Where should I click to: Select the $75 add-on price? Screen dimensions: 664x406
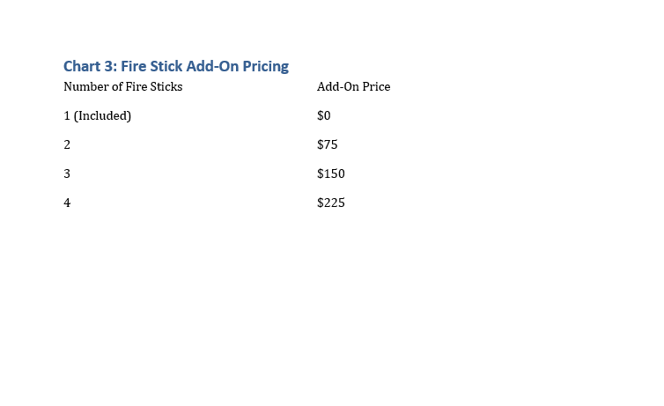coord(327,144)
